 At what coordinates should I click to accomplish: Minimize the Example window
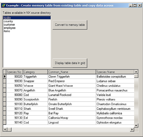pyautogui.click(x=131, y=5)
